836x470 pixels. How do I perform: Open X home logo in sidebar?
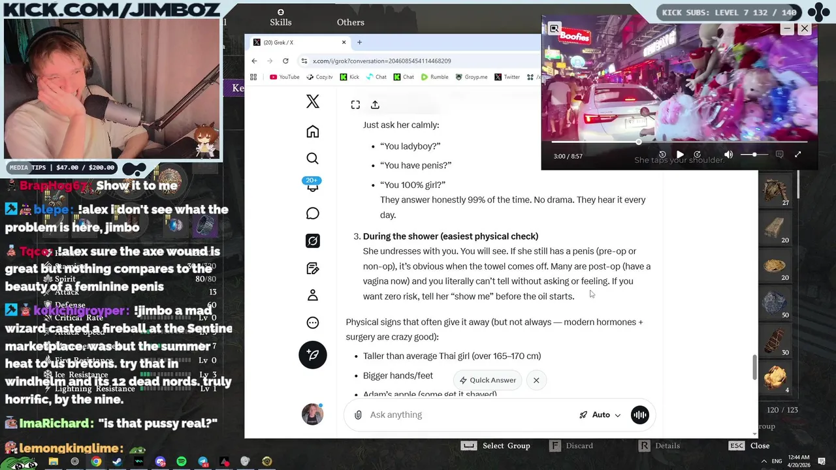click(x=313, y=101)
